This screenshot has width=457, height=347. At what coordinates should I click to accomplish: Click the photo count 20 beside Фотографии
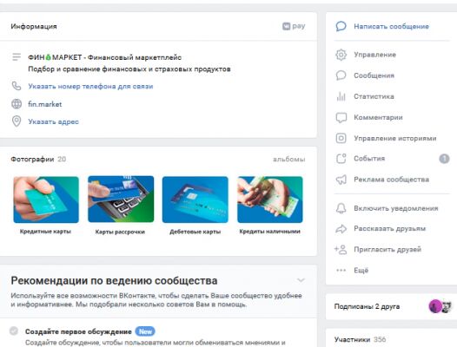click(x=62, y=160)
